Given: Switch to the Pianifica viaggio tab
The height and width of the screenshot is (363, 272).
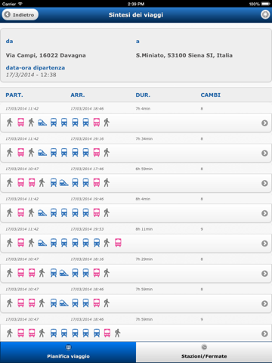Looking at the screenshot, I should point(68,352).
